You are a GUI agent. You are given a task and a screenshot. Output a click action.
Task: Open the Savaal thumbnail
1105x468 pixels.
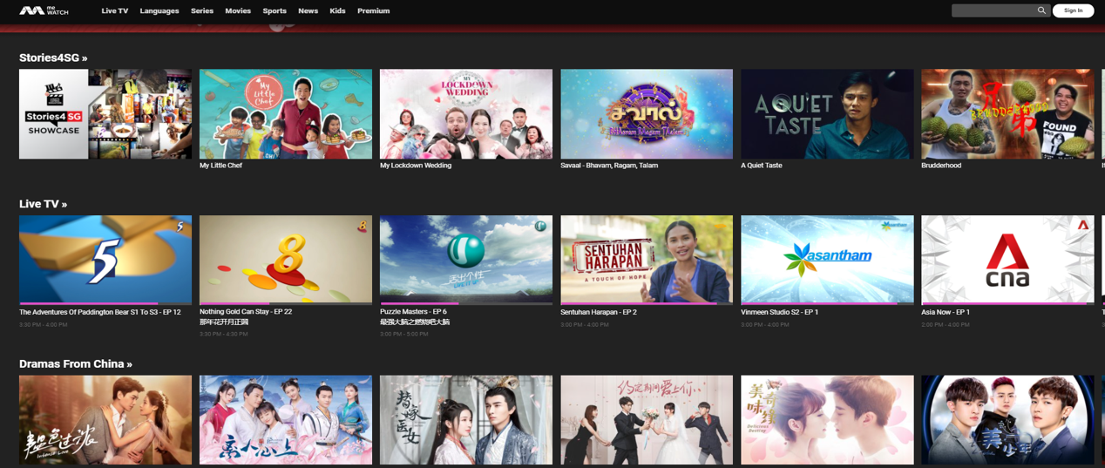click(647, 114)
